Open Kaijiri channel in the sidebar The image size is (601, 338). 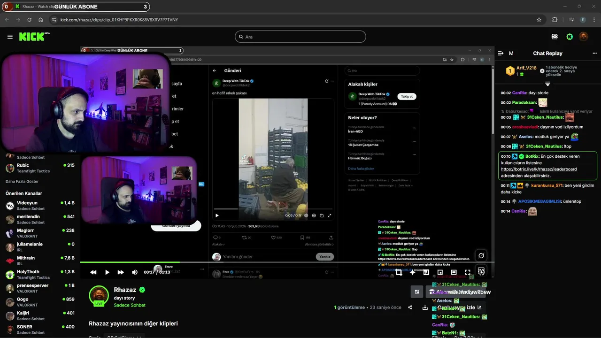click(40, 315)
